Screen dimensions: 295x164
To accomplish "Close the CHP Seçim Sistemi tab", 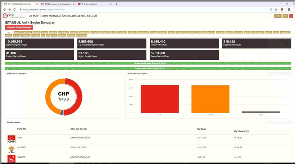I will [110, 4].
